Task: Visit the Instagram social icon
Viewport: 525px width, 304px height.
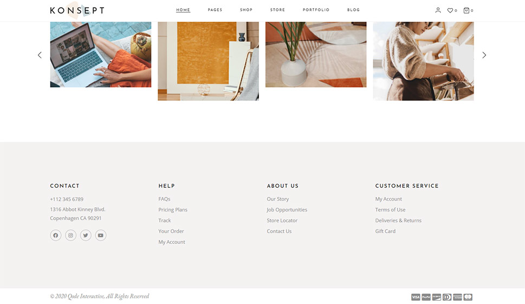Action: (70, 235)
